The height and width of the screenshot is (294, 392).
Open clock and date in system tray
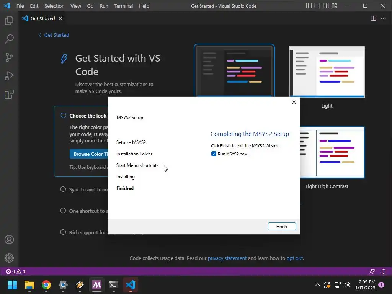click(365, 285)
